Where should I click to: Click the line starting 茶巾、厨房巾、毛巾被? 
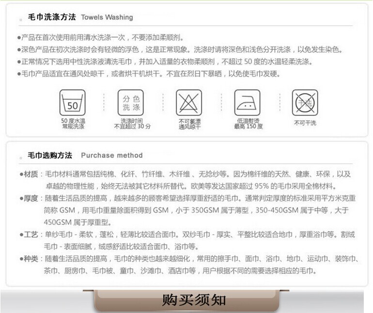point(180,271)
